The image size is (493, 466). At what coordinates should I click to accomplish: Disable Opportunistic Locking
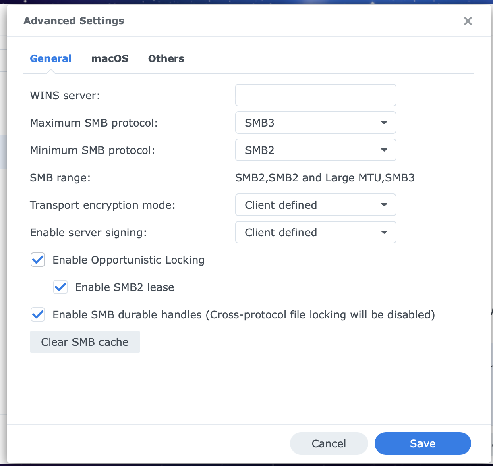click(x=37, y=260)
